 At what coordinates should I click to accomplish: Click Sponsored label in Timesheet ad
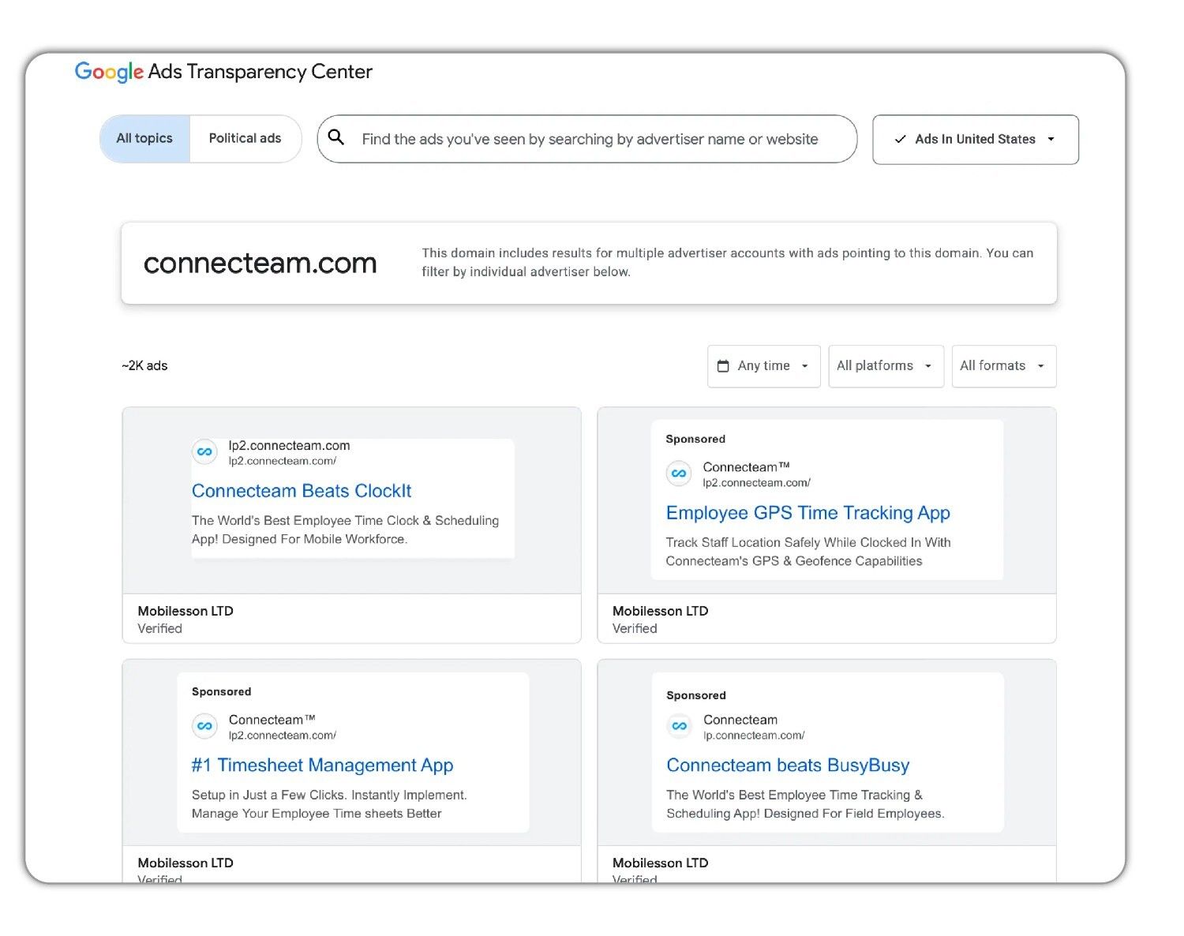click(221, 691)
